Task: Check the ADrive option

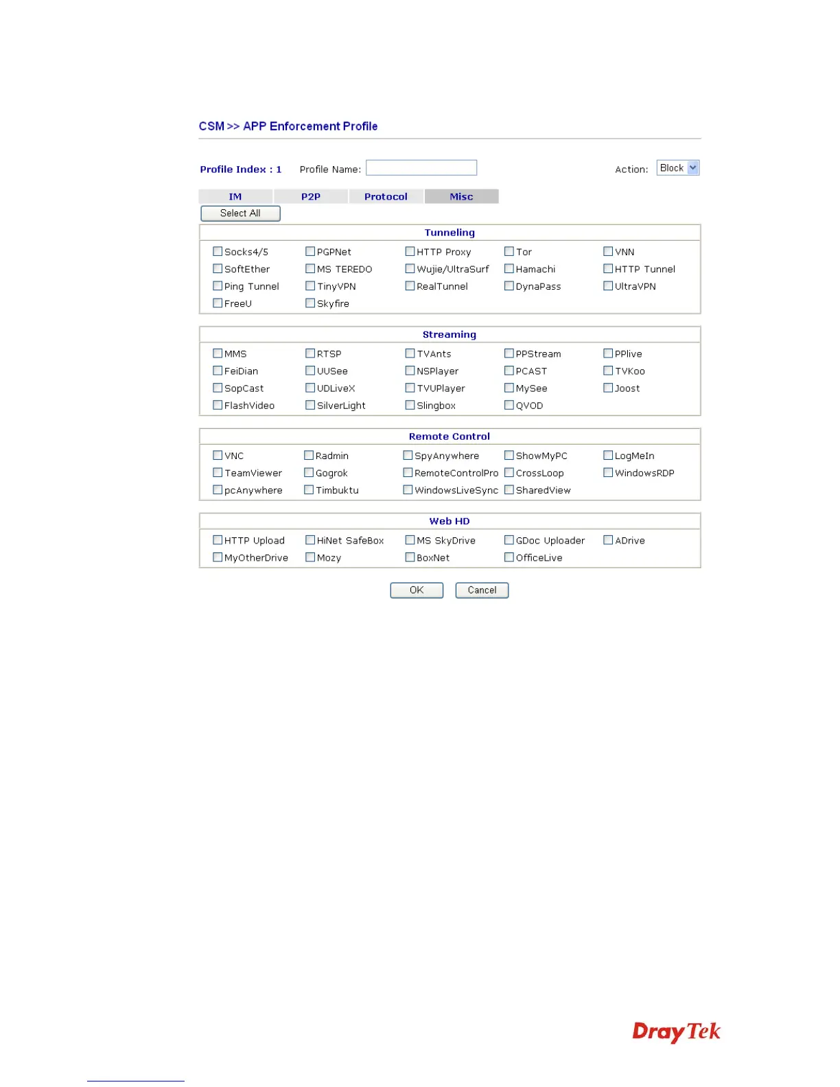Action: (x=608, y=540)
